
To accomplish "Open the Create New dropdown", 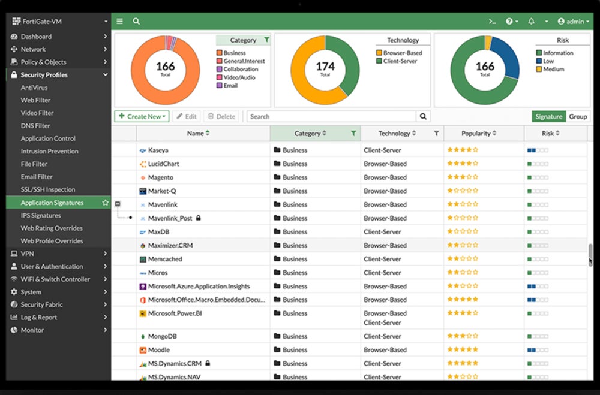I will (x=142, y=117).
